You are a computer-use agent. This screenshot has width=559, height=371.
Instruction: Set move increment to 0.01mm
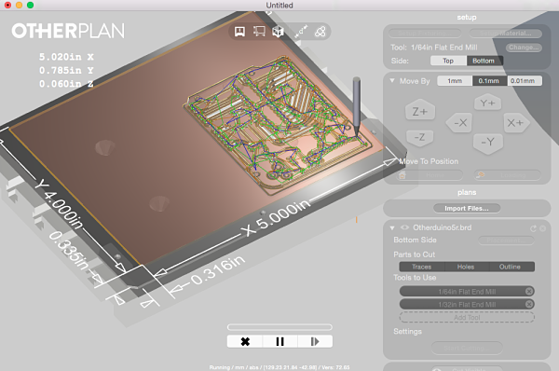coord(525,81)
